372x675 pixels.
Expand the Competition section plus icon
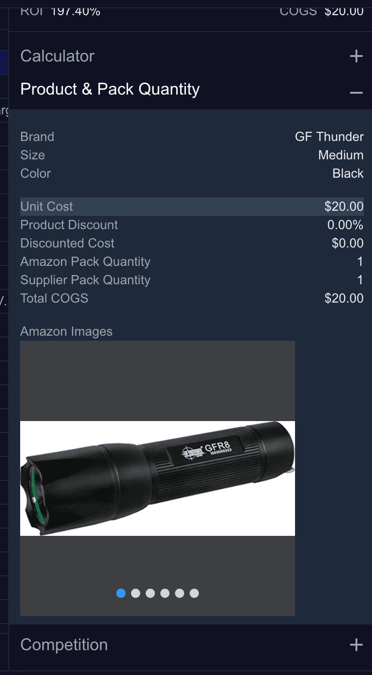pos(356,645)
